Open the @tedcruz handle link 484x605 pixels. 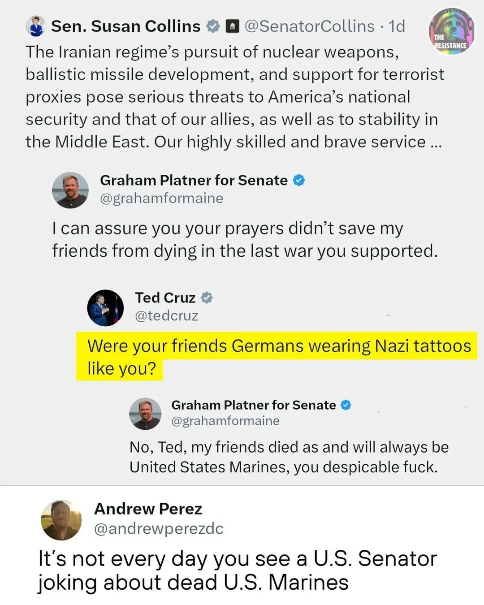click(x=167, y=315)
